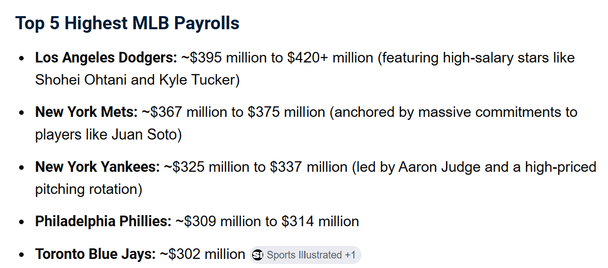The width and height of the screenshot is (608, 268).
Task: Click the +1 additional sources indicator
Action: tap(350, 255)
